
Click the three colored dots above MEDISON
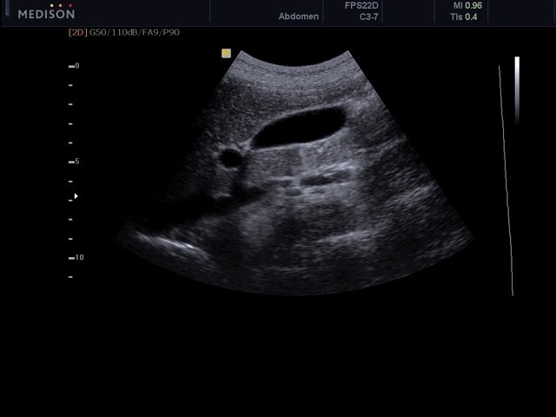[x=59, y=4]
